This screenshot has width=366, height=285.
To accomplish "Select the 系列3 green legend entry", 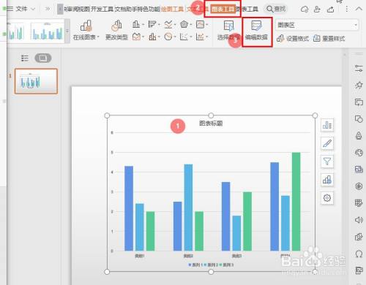I will pos(227,265).
